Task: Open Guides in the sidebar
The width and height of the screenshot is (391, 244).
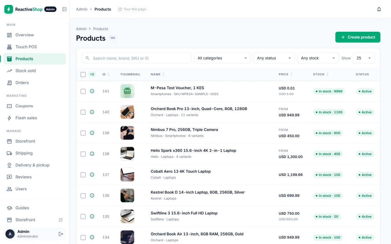Action: point(35,208)
